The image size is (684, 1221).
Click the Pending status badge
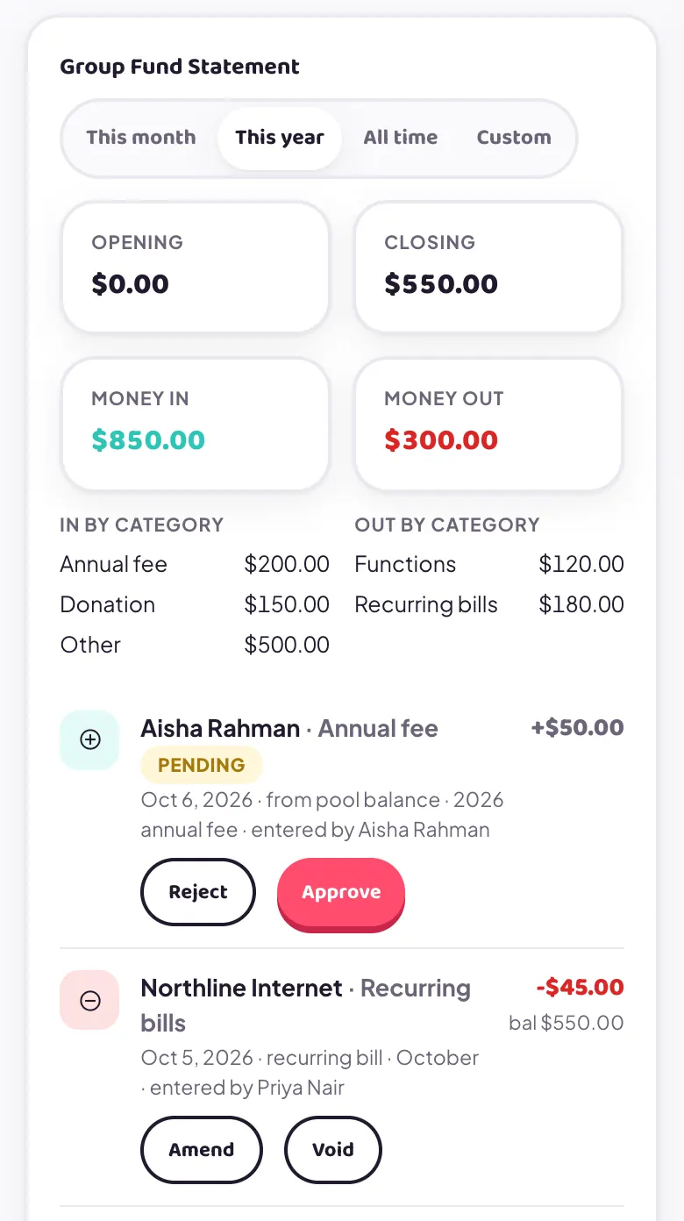click(x=202, y=765)
